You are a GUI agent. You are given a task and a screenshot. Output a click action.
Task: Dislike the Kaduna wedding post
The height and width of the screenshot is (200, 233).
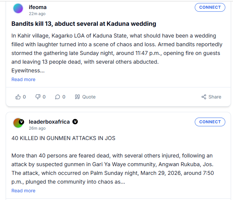tap(40, 97)
